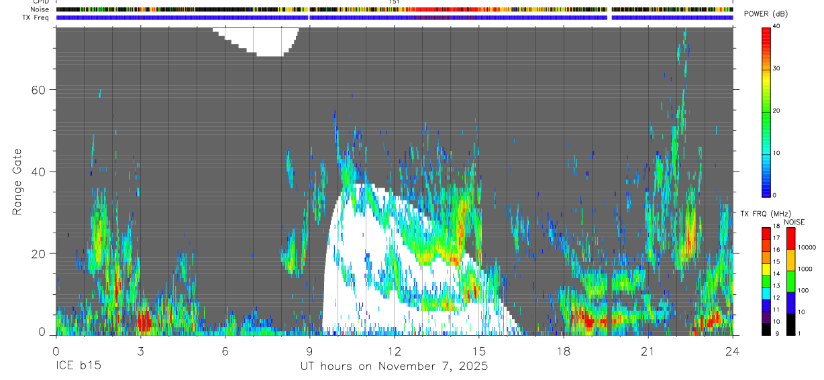Pick the cyan segment of TX FRQ legend
This screenshot has height=380, width=824.
pyautogui.click(x=766, y=294)
